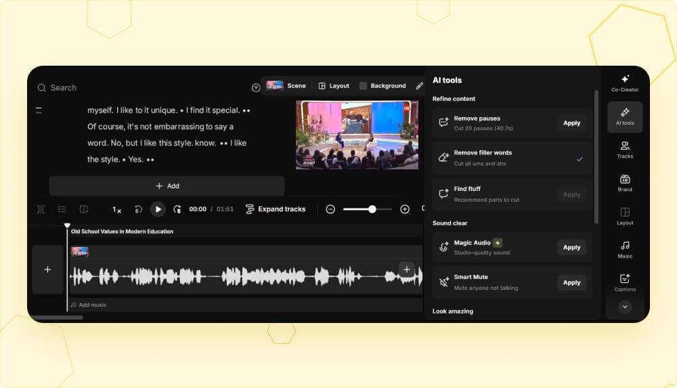Screen dimensions: 677x388
Task: Click the playhead marker at timeline start
Action: (67, 225)
